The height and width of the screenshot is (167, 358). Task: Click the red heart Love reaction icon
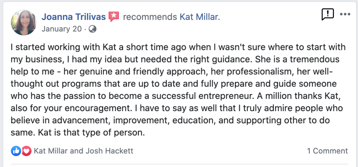[x=26, y=151]
